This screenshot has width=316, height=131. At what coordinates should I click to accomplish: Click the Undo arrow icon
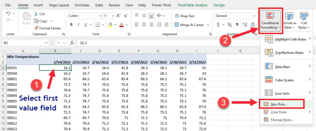pyautogui.click(x=8, y=14)
